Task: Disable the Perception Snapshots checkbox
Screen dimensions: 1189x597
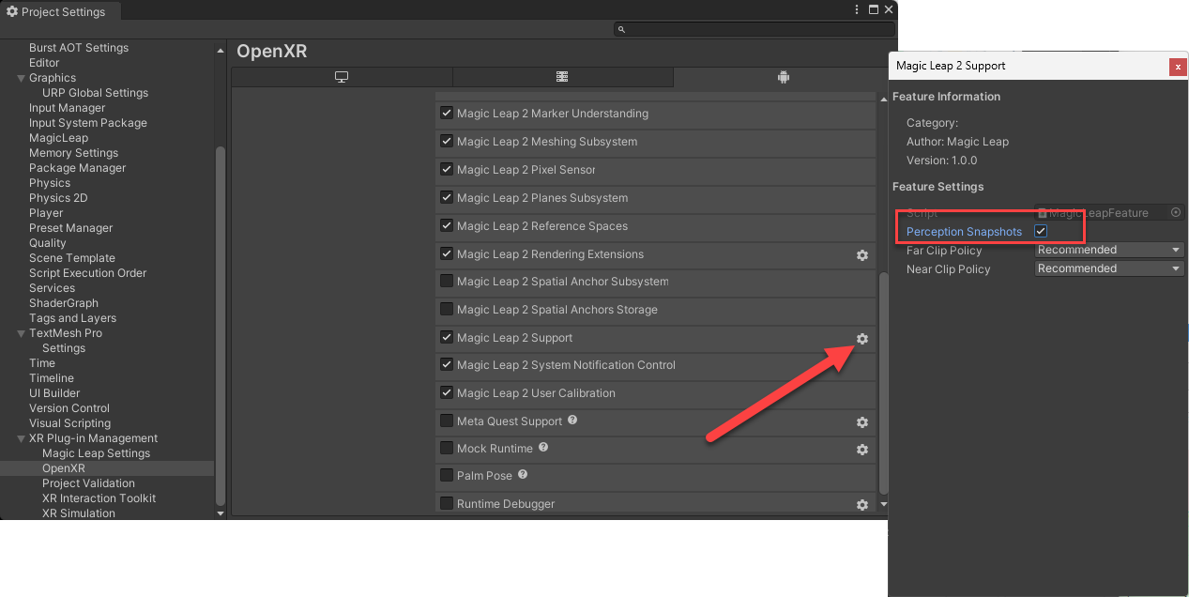Action: [1041, 232]
